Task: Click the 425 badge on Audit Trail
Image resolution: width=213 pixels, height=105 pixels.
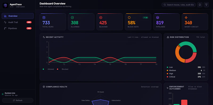Action: [x=29, y=22]
